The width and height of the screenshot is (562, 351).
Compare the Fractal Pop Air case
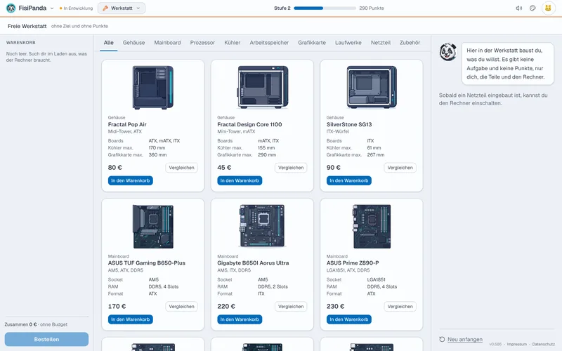tap(181, 168)
